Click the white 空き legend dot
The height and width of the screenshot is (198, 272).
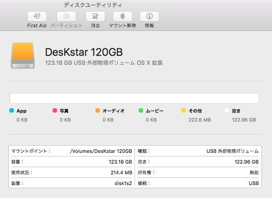pyautogui.click(x=227, y=110)
